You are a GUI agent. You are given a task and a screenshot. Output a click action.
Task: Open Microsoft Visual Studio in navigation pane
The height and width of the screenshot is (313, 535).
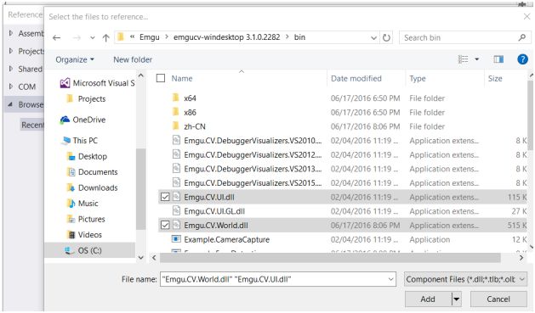point(97,83)
